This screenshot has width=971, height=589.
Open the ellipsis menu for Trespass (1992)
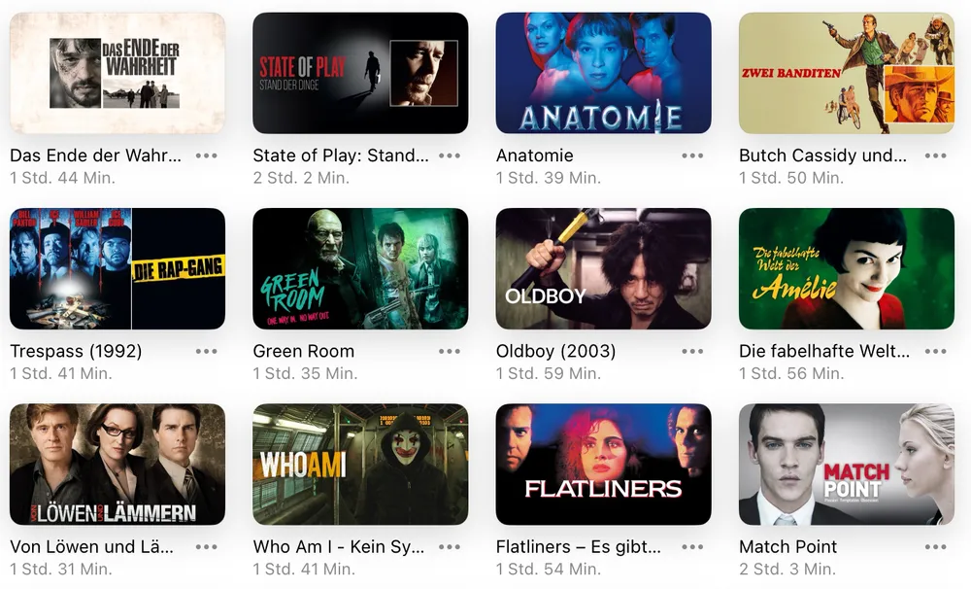(206, 352)
